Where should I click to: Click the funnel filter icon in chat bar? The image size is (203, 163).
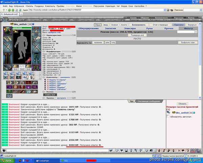[x=121, y=150]
